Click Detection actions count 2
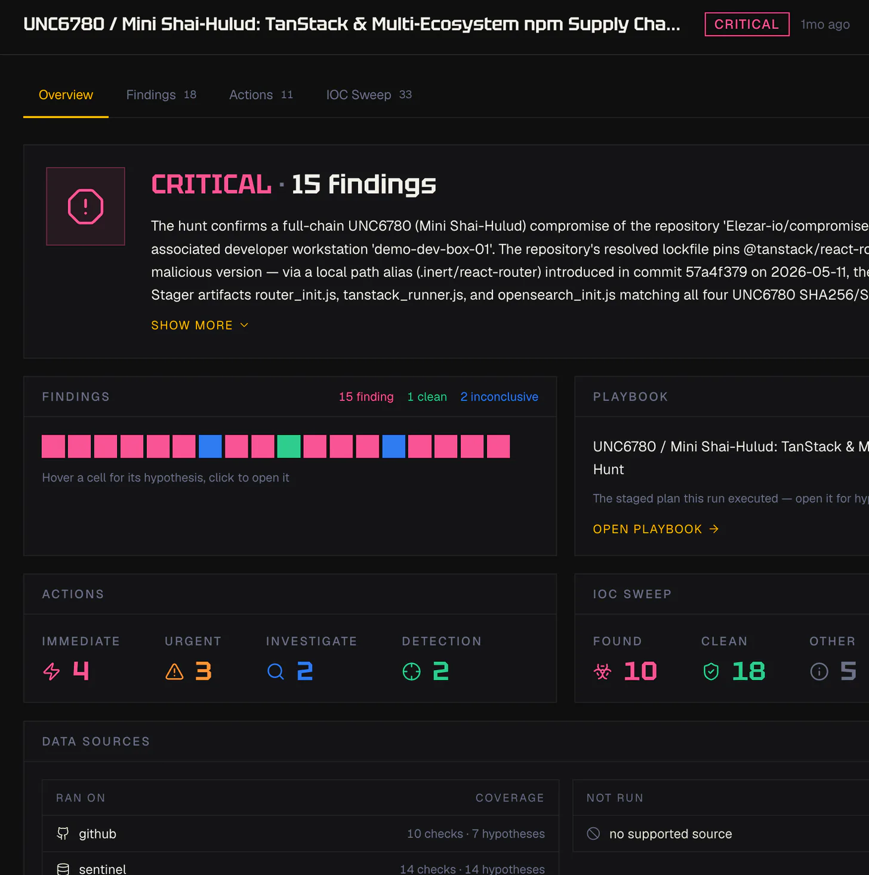This screenshot has height=875, width=869. click(x=441, y=671)
